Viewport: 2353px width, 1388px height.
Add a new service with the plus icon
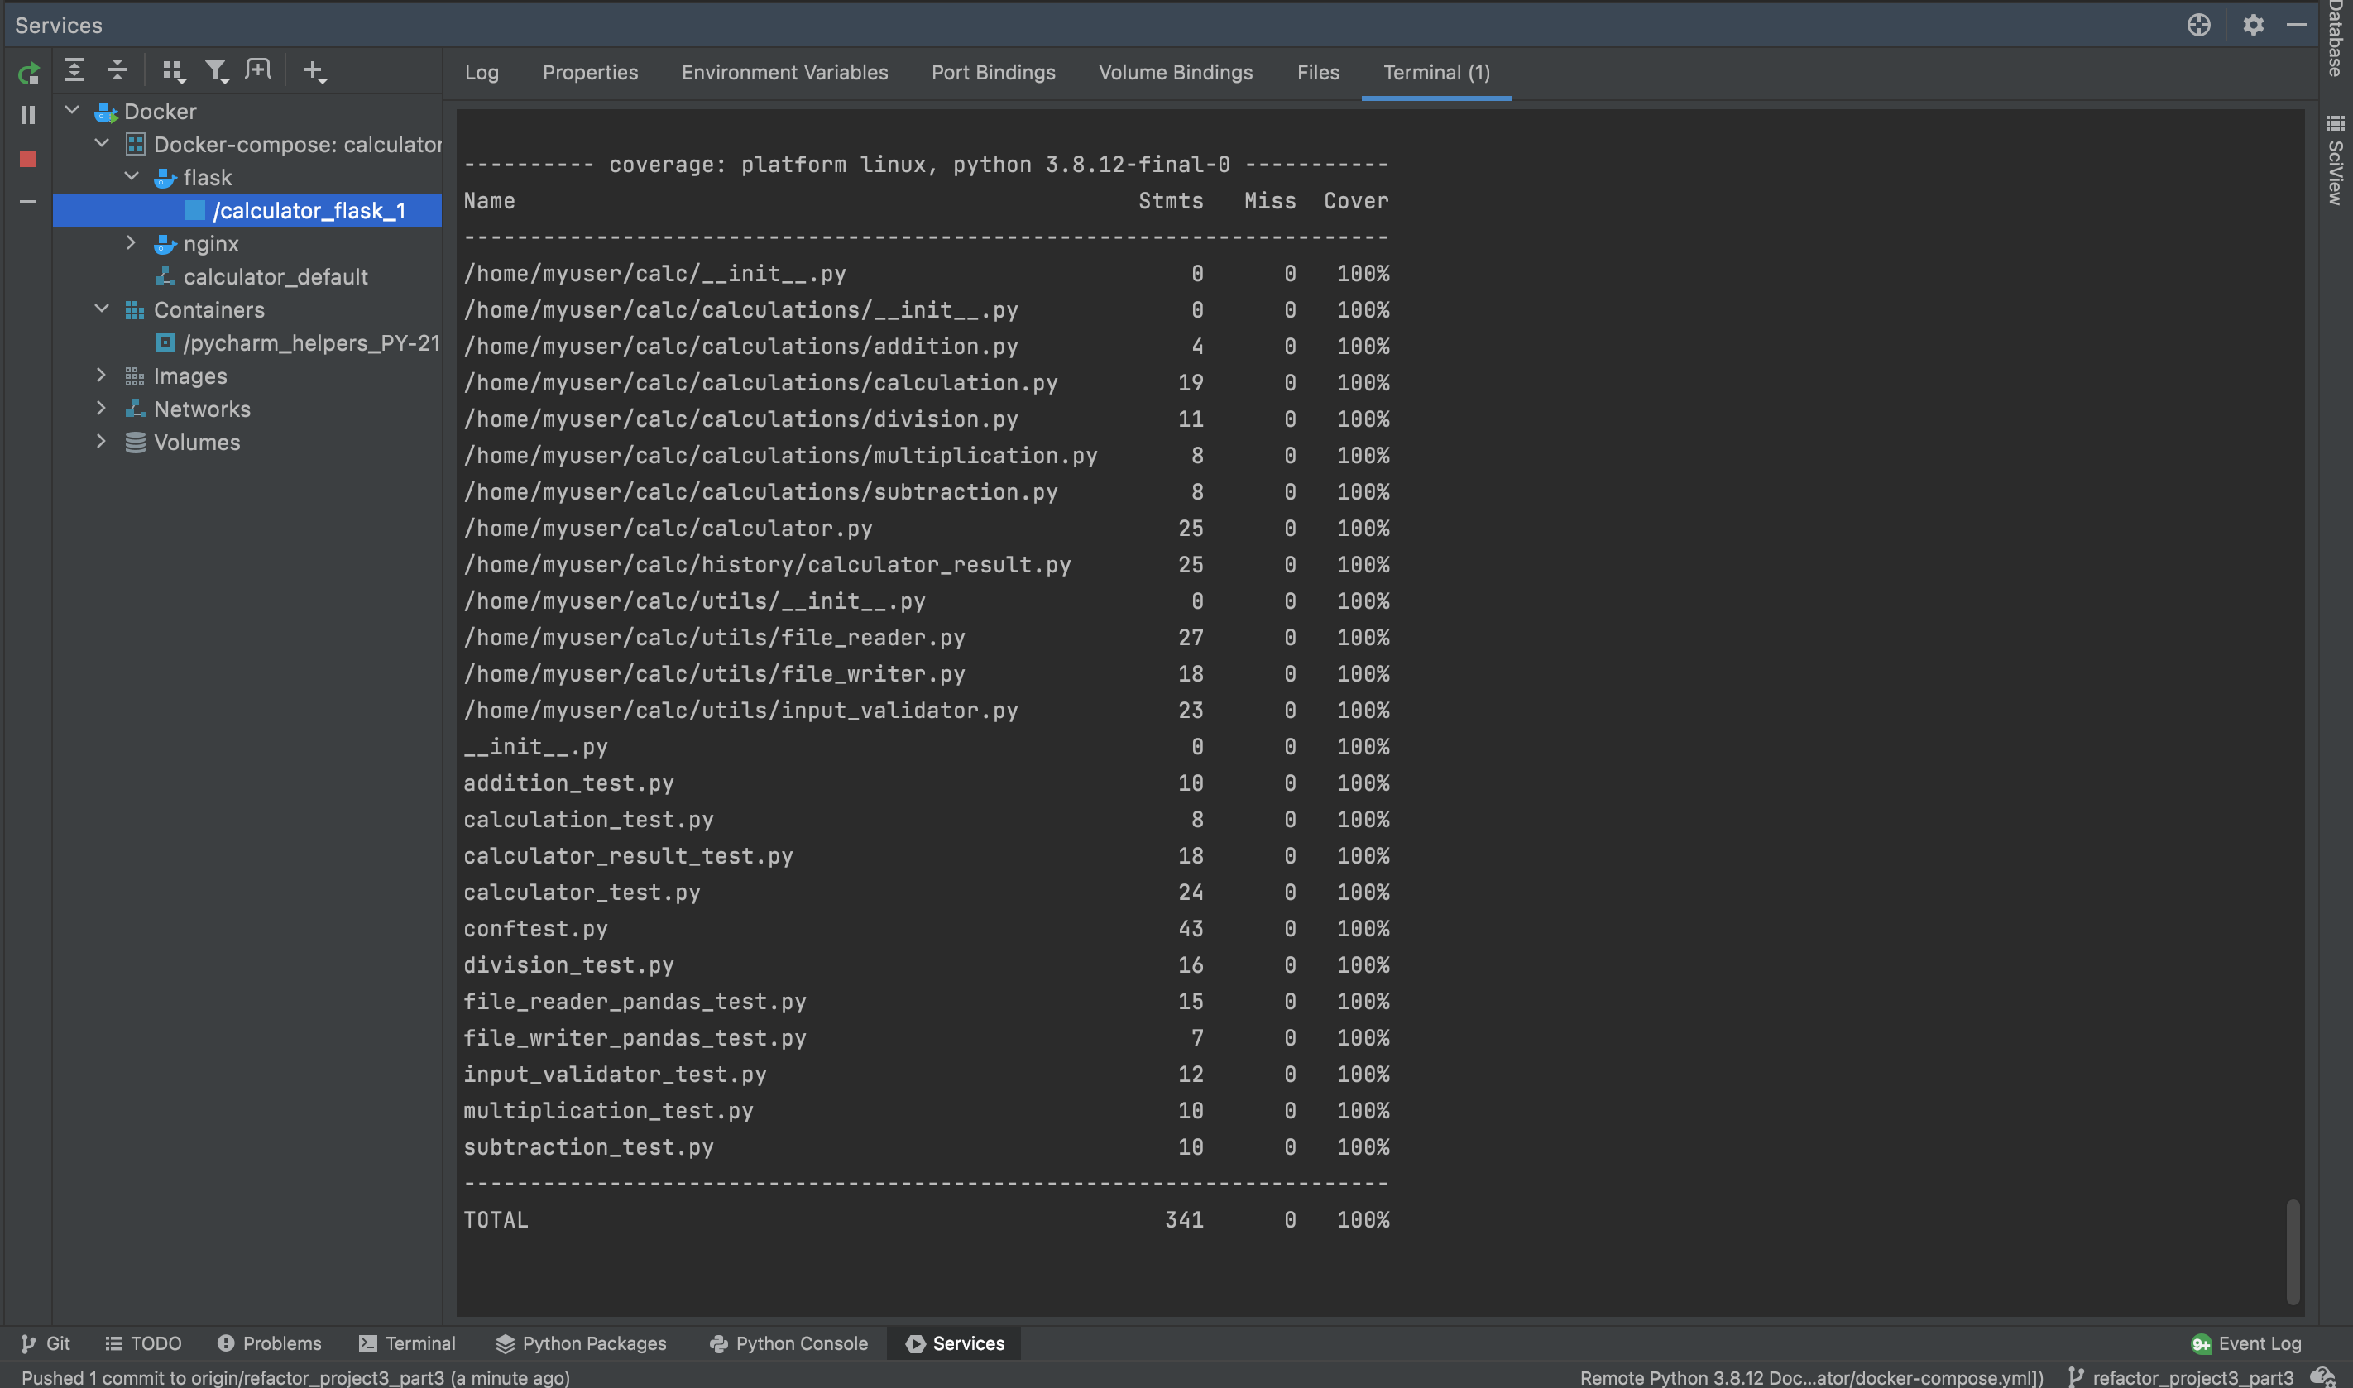pyautogui.click(x=313, y=70)
